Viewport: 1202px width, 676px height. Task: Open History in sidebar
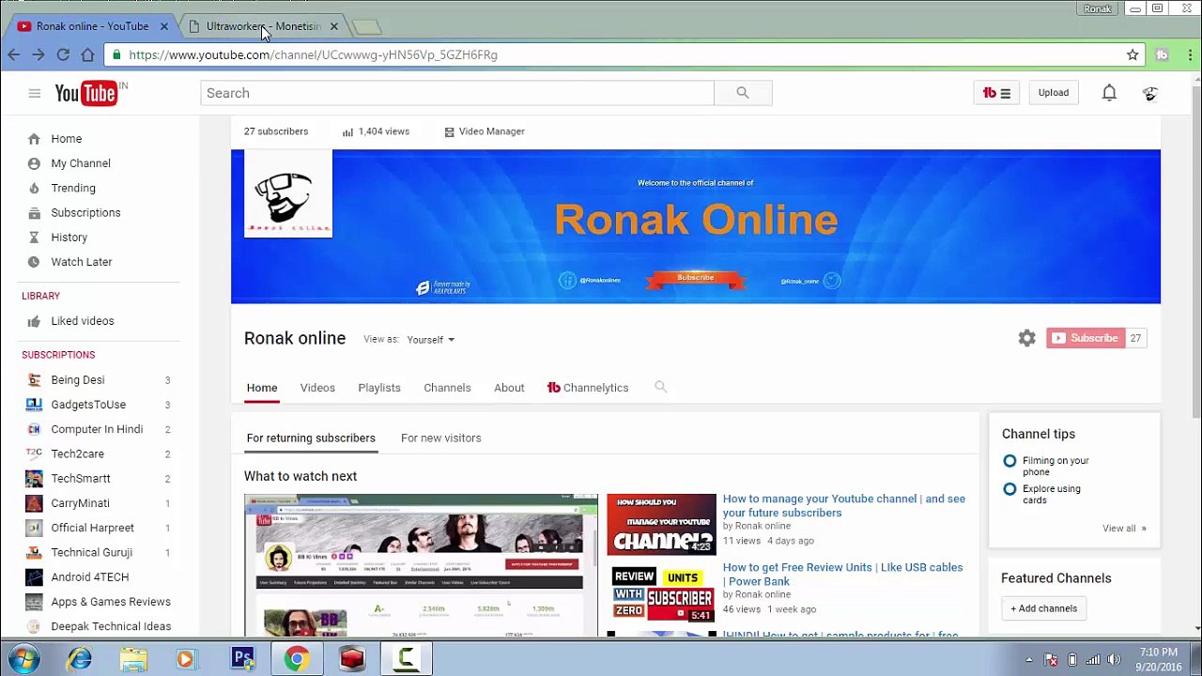(x=69, y=238)
